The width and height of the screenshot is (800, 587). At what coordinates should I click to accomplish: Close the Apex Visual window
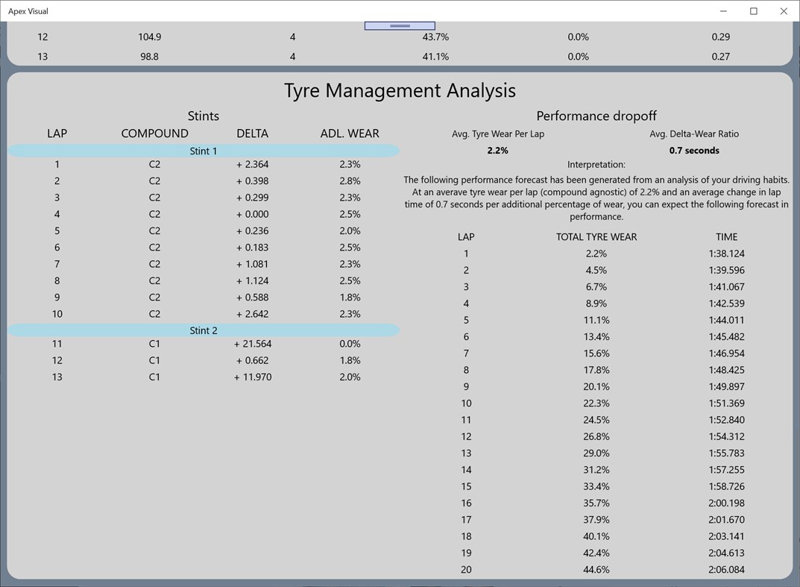click(784, 10)
